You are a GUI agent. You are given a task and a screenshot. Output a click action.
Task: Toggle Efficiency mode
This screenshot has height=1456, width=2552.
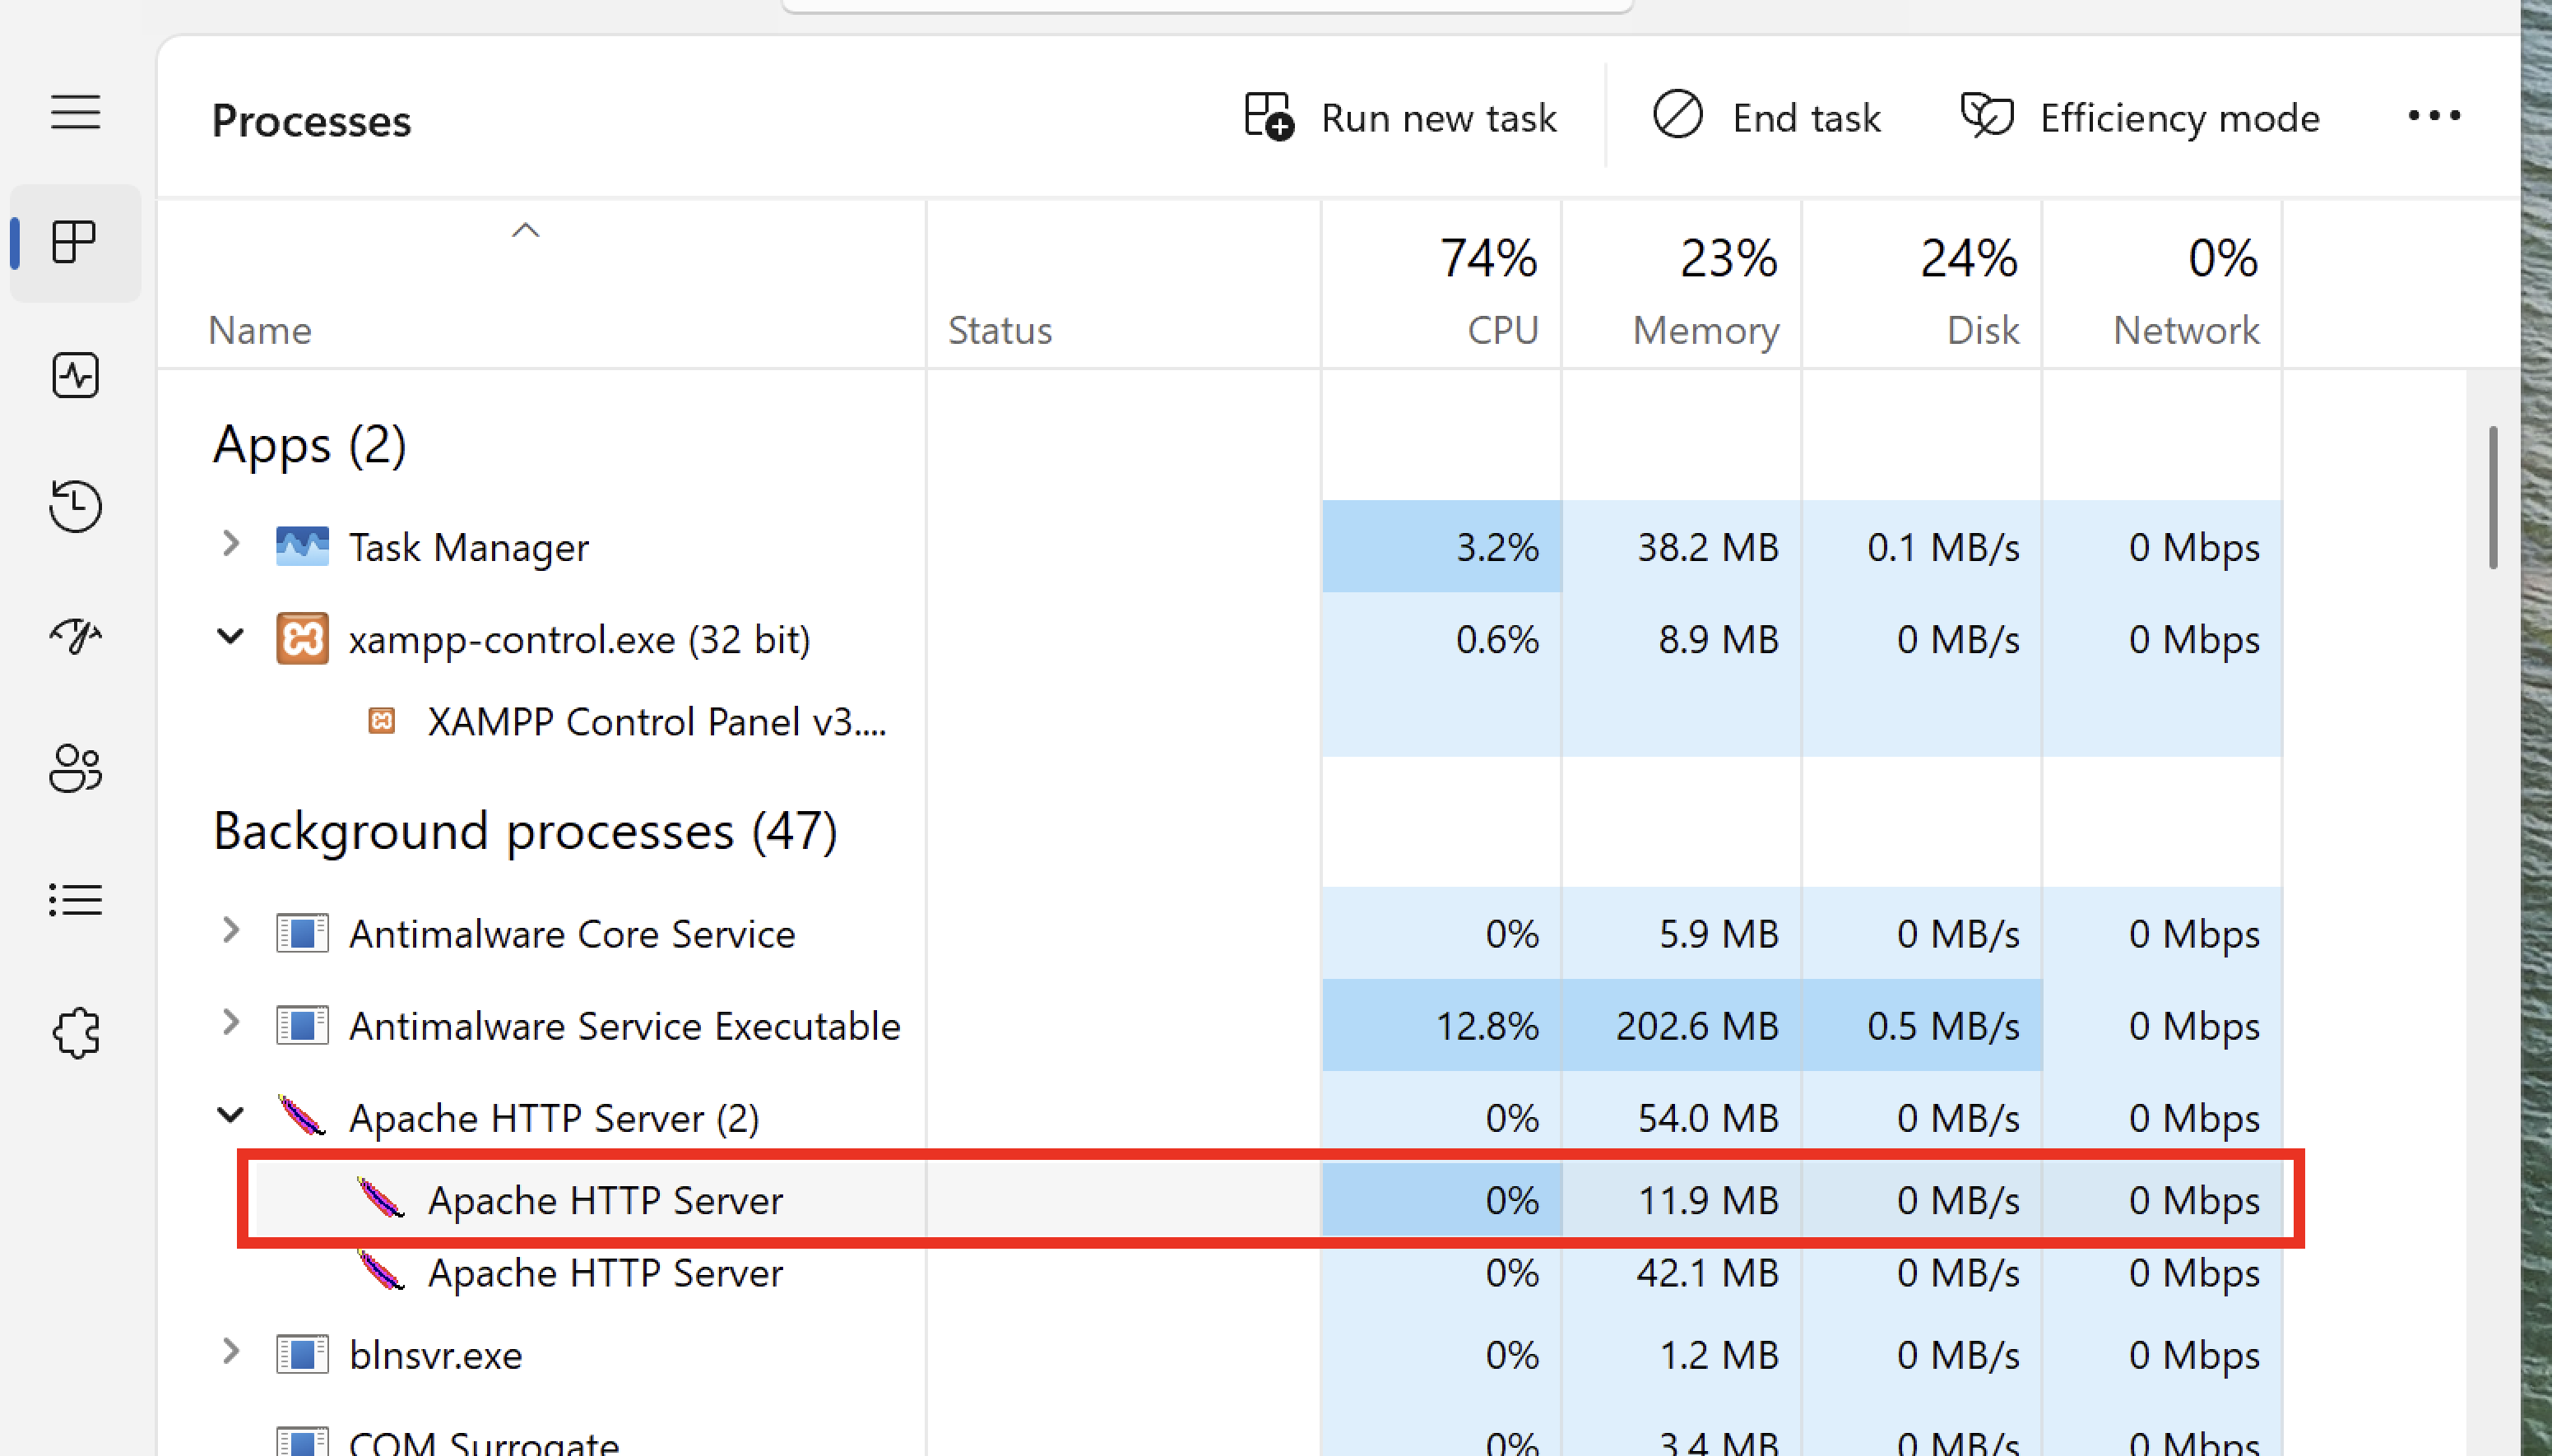pos(2140,118)
